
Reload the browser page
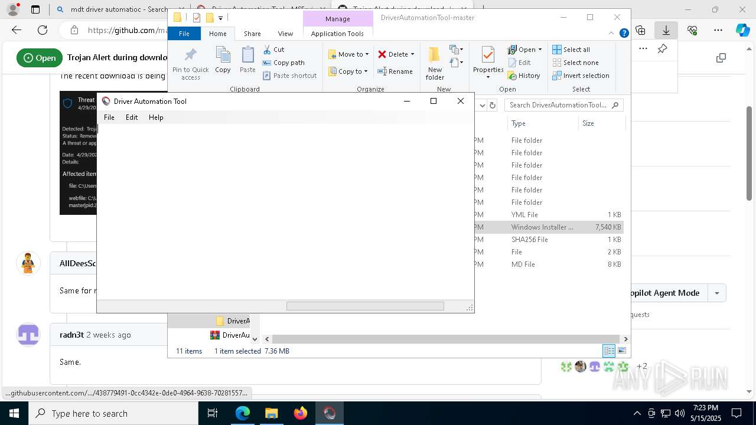[x=43, y=30]
